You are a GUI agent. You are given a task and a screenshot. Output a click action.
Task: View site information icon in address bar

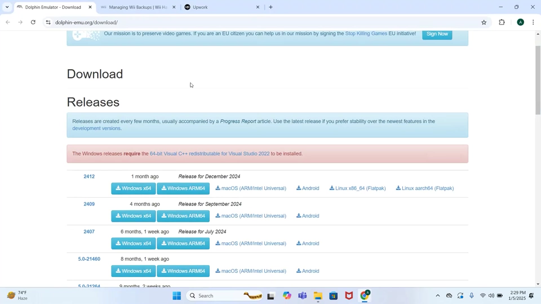pyautogui.click(x=48, y=22)
